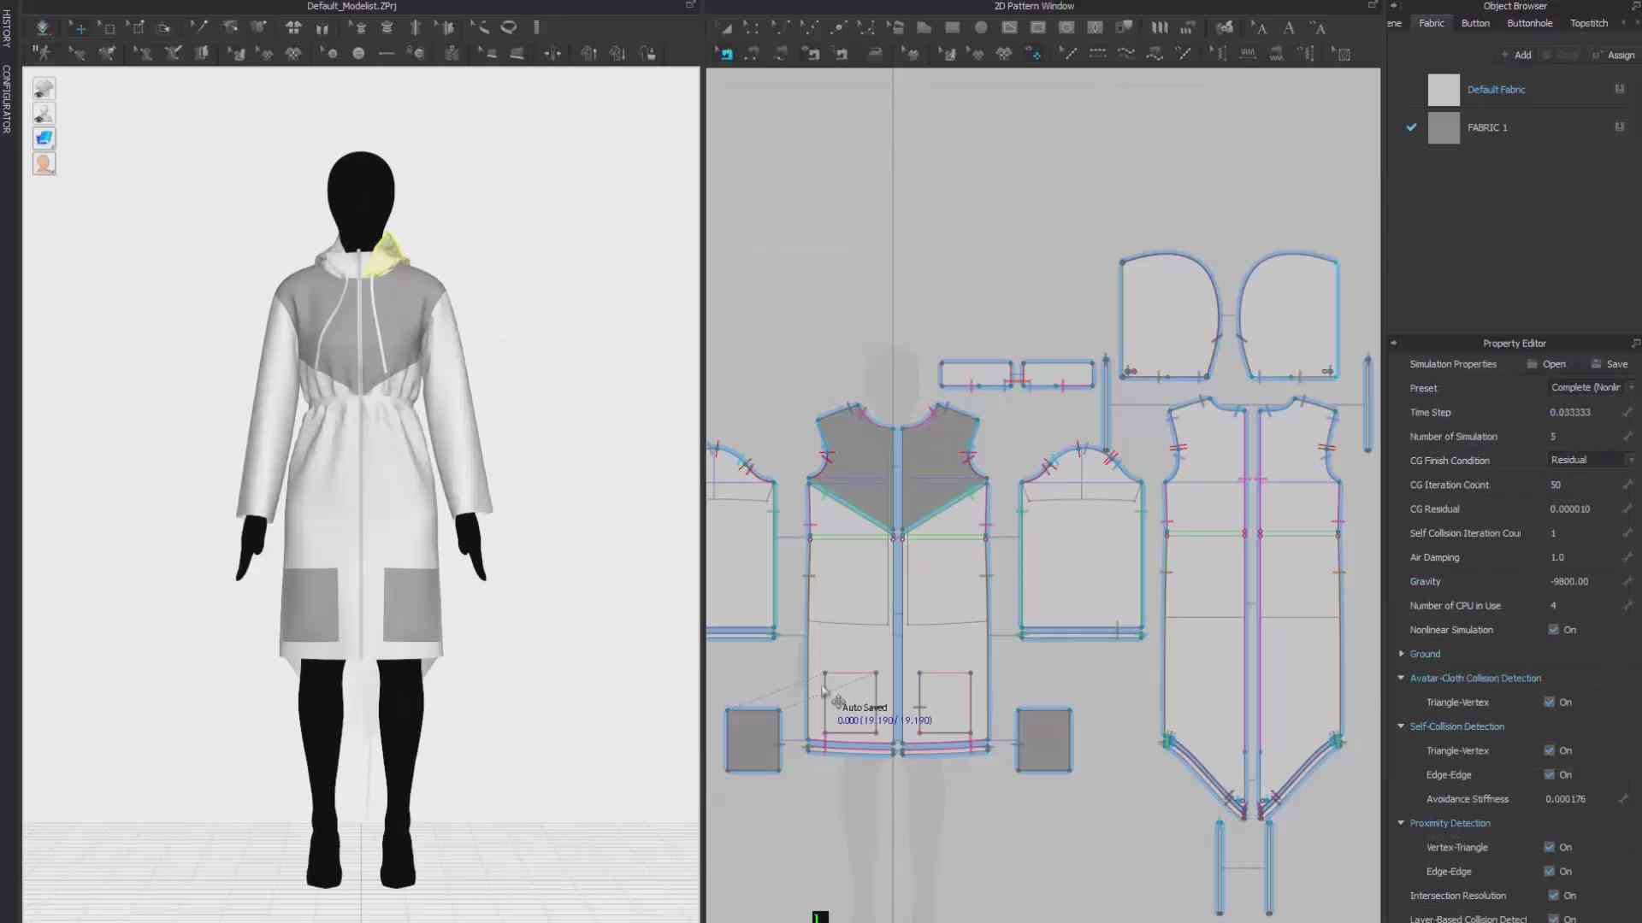Click the Default Fabric swatch
The height and width of the screenshot is (923, 1642).
[1444, 90]
